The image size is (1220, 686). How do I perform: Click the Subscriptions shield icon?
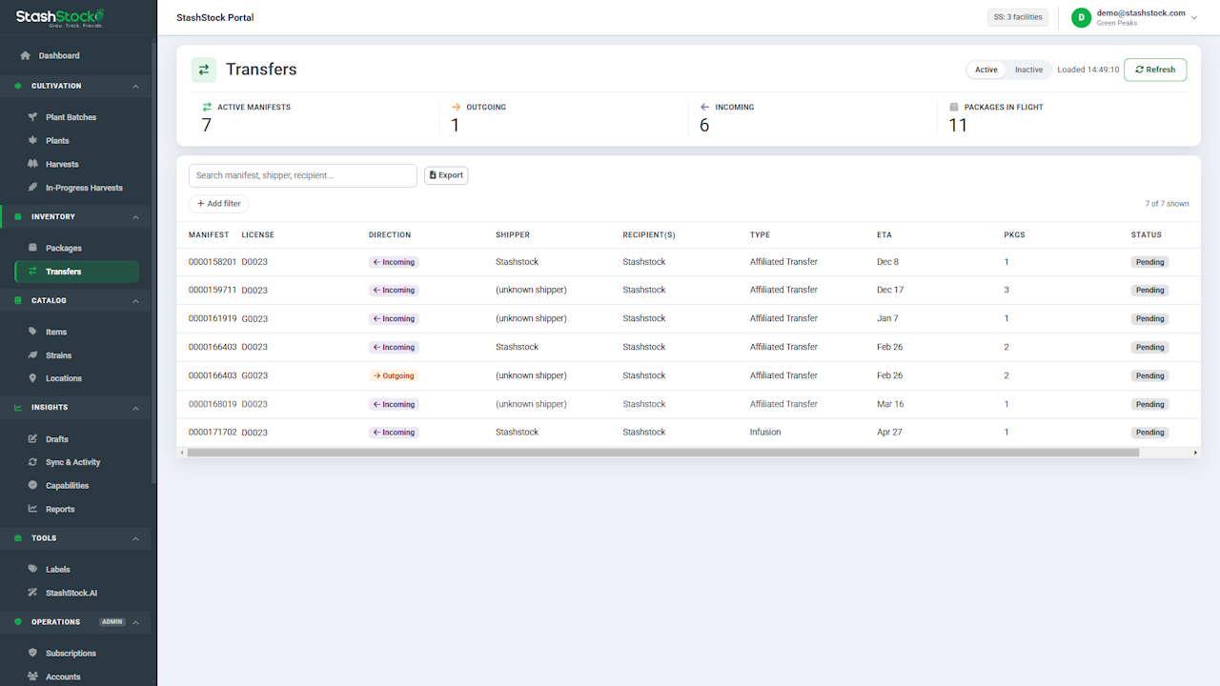coord(32,653)
